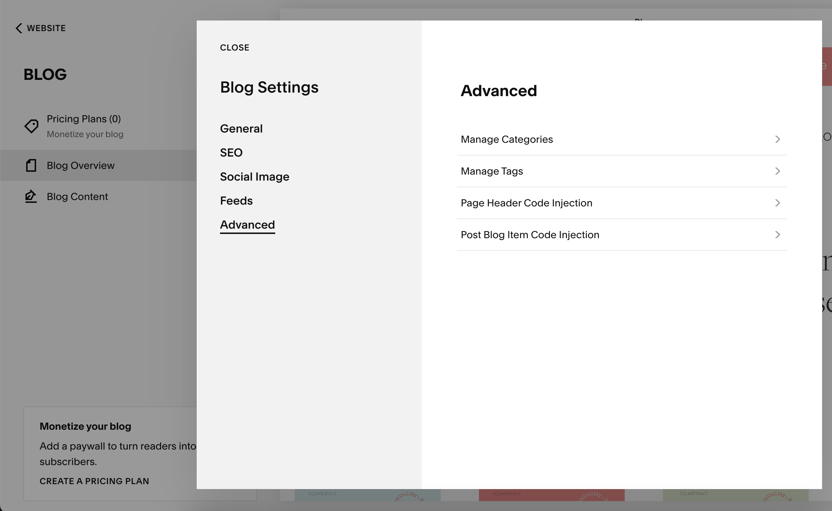Click the Manage Tags chevron arrow
Screen dimensions: 832x511
(x=777, y=171)
